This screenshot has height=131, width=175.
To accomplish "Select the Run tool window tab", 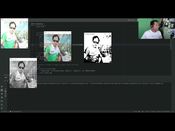I will 6,77.
